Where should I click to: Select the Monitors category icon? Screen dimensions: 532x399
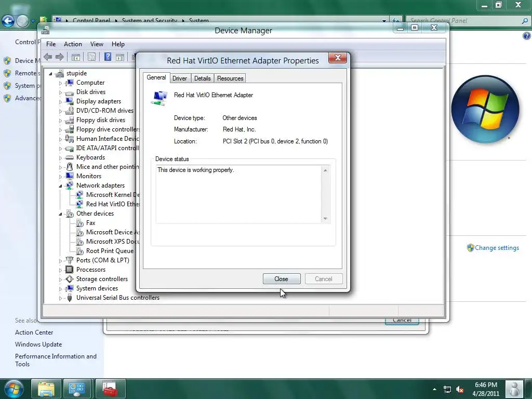[x=70, y=176]
